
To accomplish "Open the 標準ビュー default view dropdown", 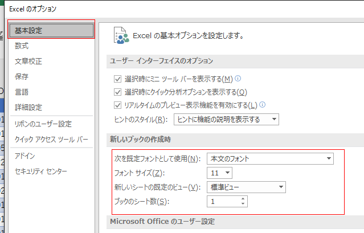I will [x=246, y=187].
